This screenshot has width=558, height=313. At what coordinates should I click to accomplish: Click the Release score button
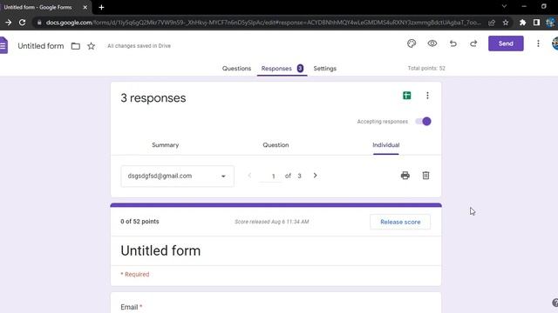tap(400, 222)
